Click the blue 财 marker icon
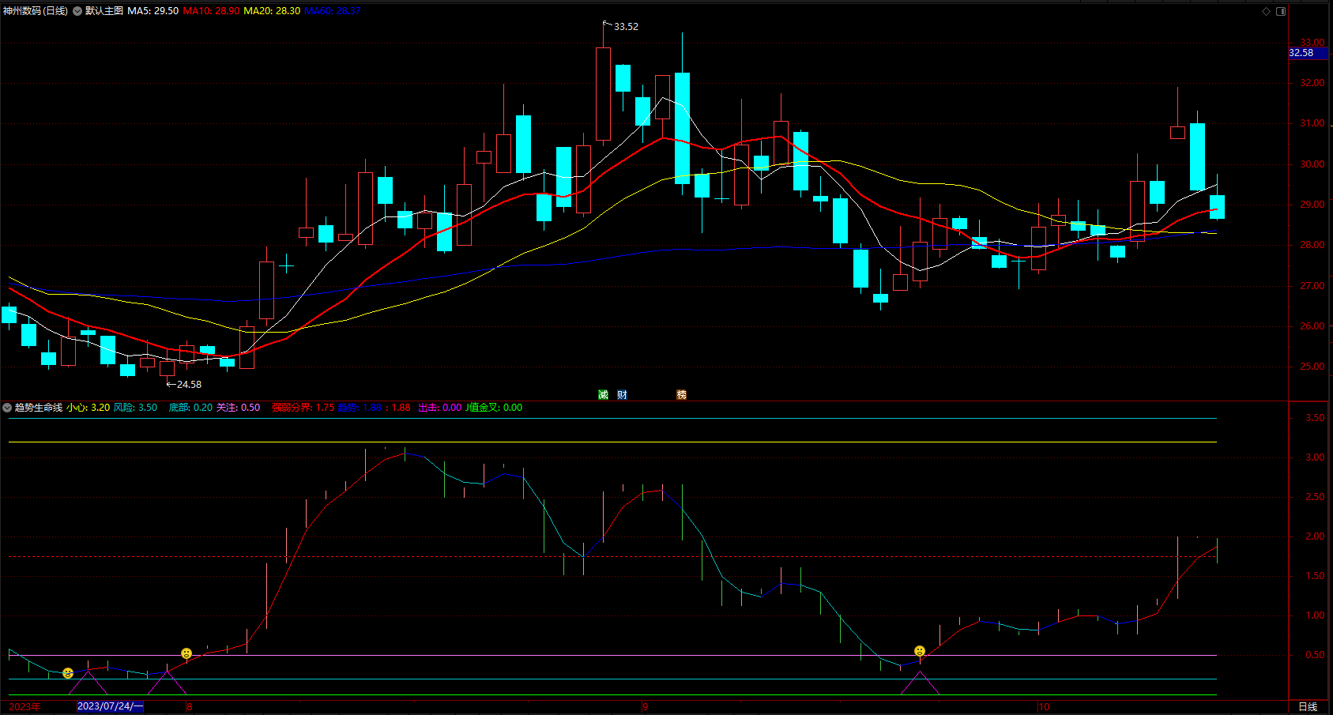Image resolution: width=1333 pixels, height=715 pixels. point(622,394)
